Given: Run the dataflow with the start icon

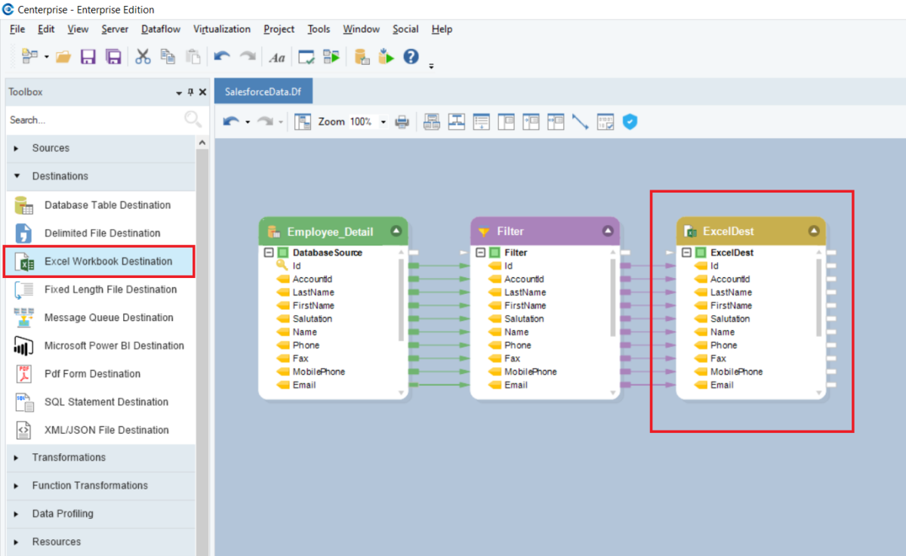Looking at the screenshot, I should 386,57.
